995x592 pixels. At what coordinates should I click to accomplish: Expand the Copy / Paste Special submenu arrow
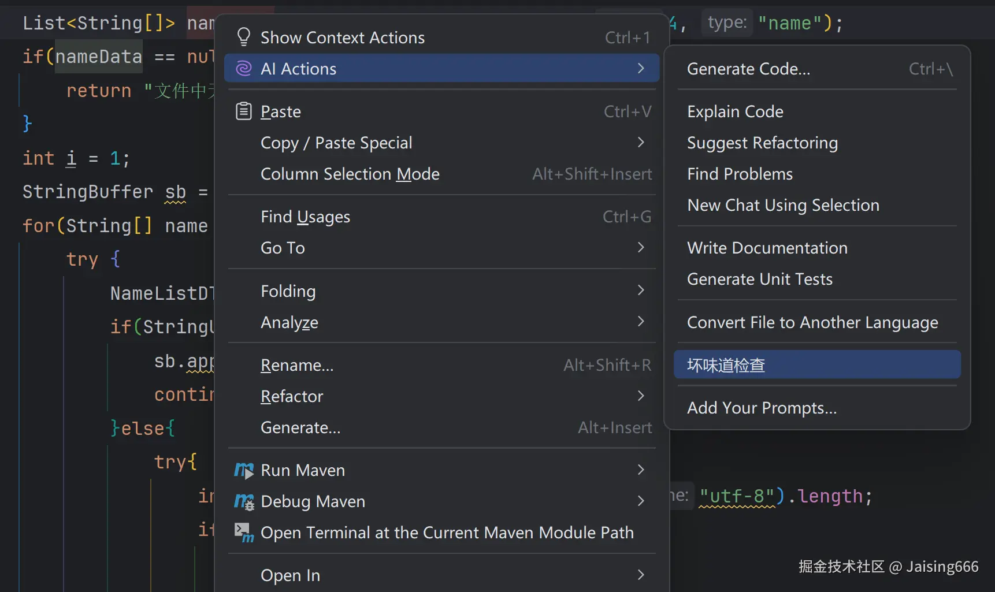coord(640,143)
